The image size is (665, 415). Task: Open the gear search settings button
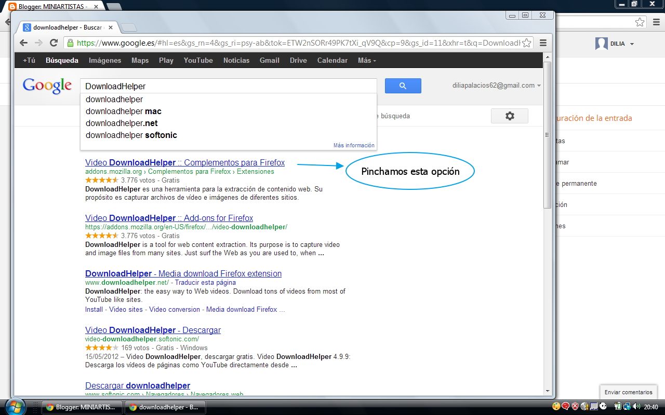point(510,116)
